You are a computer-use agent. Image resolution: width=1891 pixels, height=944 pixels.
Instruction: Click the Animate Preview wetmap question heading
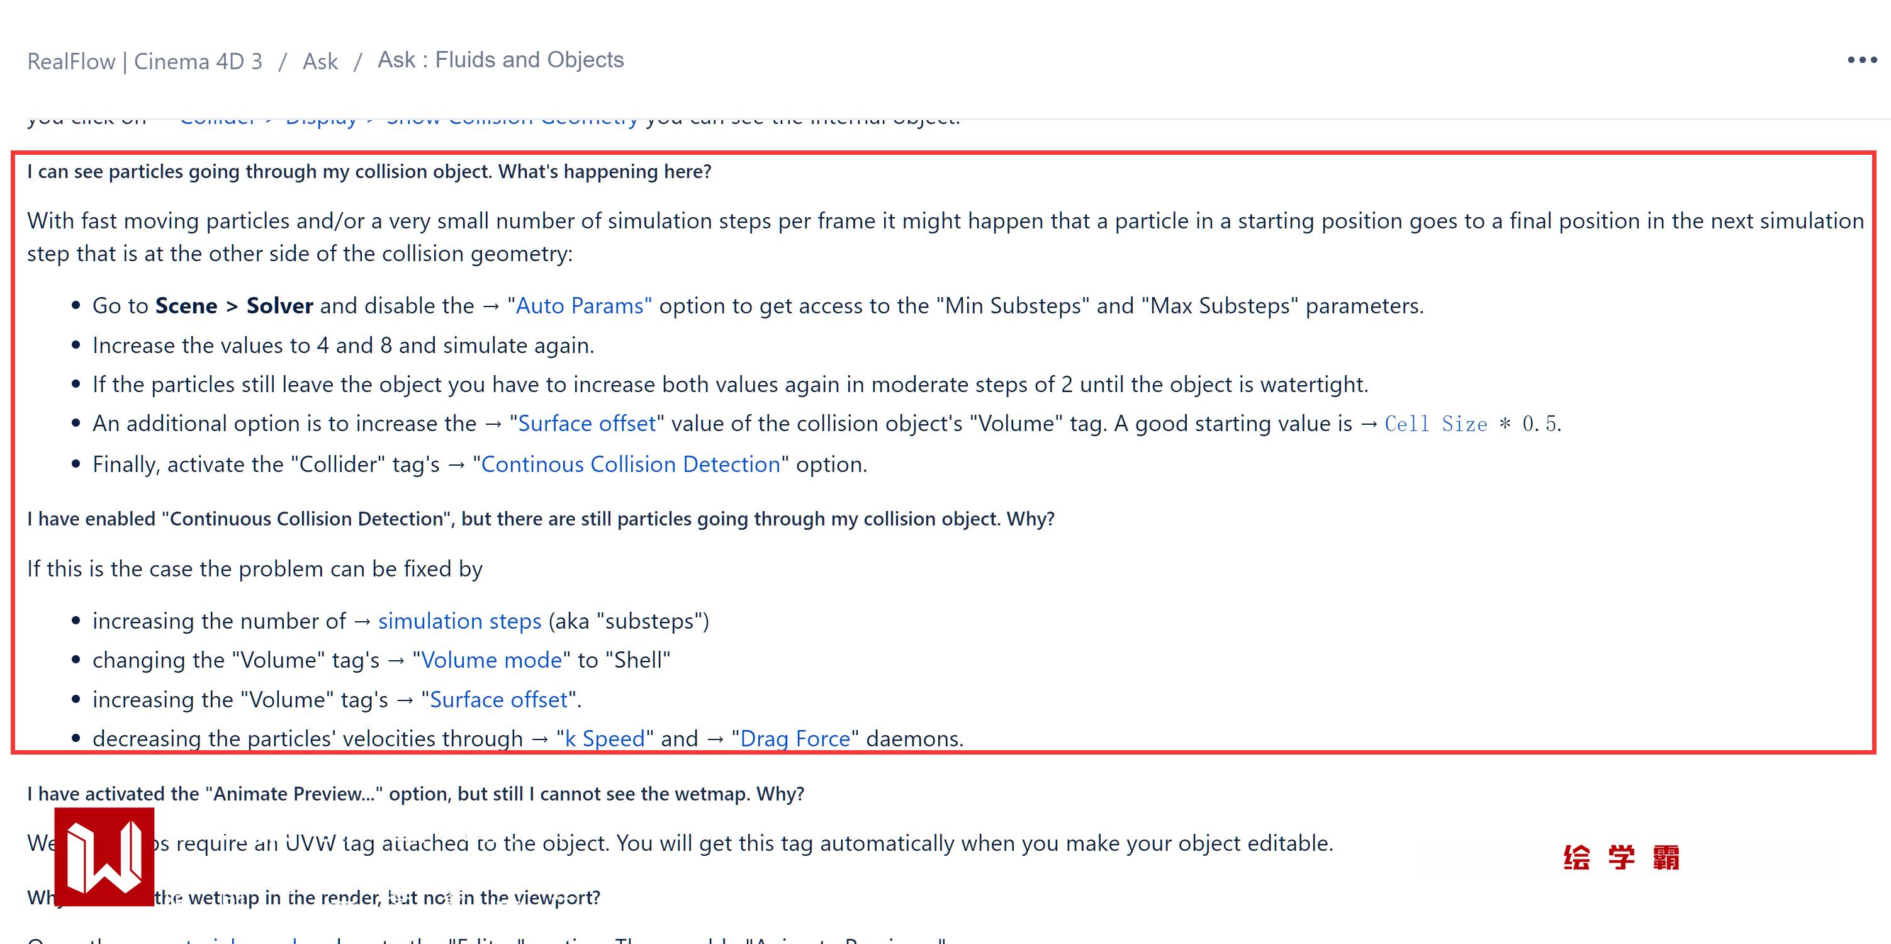(415, 794)
